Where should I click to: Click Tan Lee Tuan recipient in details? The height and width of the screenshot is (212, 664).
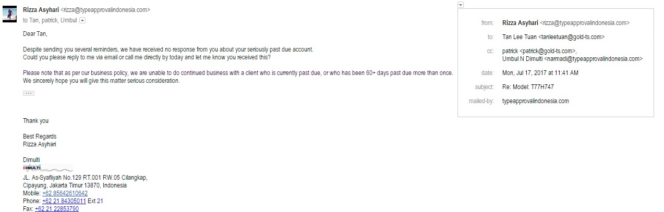coord(553,37)
